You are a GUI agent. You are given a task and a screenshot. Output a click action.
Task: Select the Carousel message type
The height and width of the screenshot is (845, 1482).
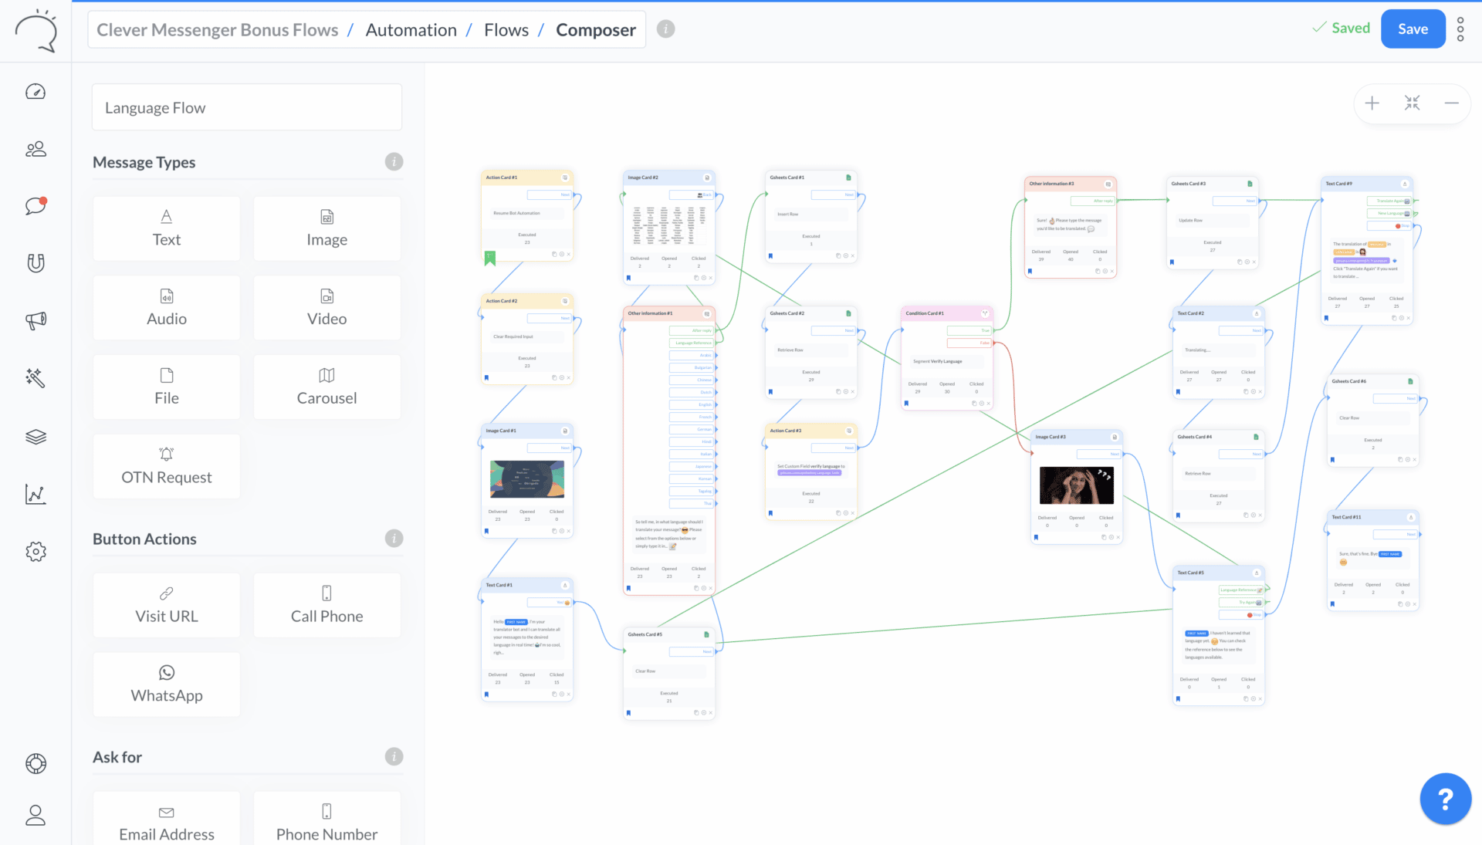coord(327,387)
